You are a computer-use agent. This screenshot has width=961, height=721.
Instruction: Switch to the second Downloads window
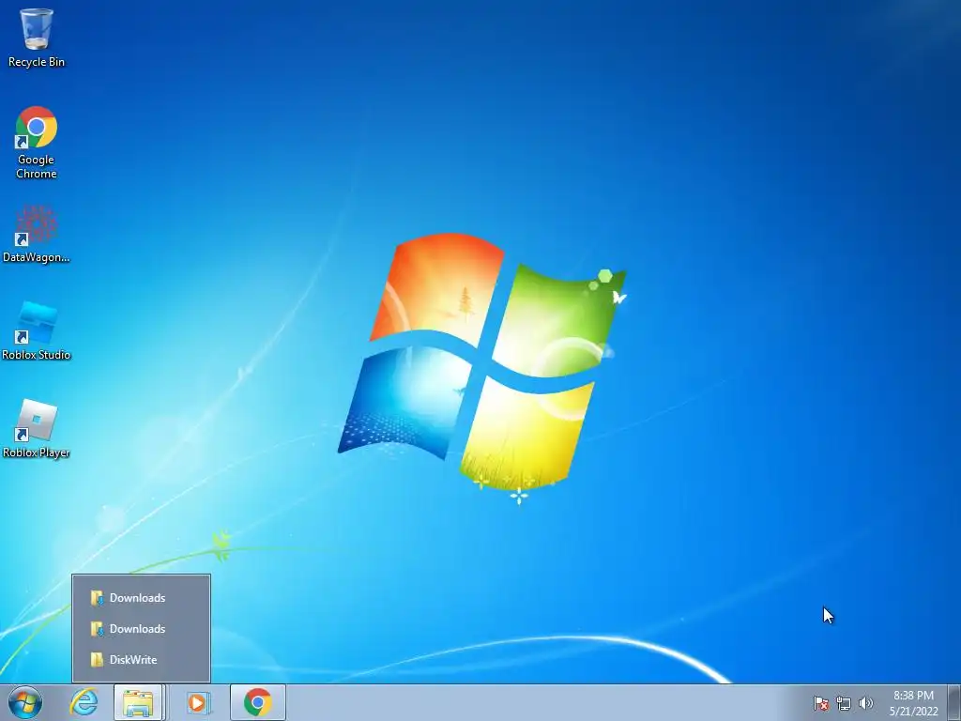(x=141, y=628)
